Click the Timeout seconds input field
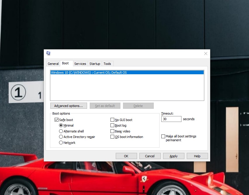Screen dimensions: 249x195 coord(171,119)
